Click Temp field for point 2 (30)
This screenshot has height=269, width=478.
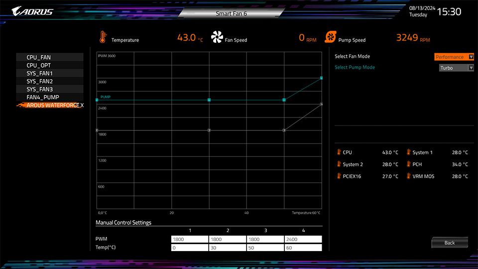[x=228, y=248]
